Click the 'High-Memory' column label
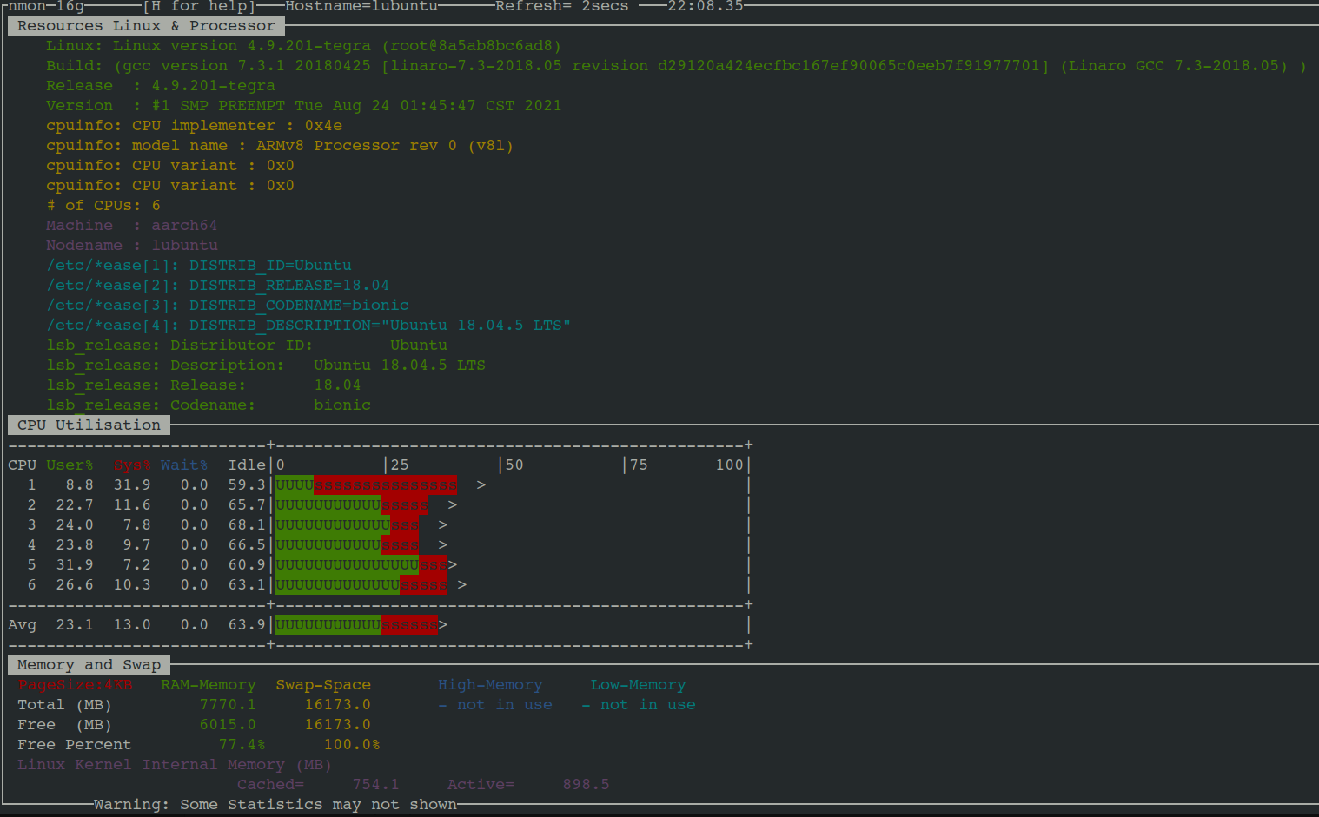This screenshot has width=1319, height=817. pyautogui.click(x=490, y=685)
